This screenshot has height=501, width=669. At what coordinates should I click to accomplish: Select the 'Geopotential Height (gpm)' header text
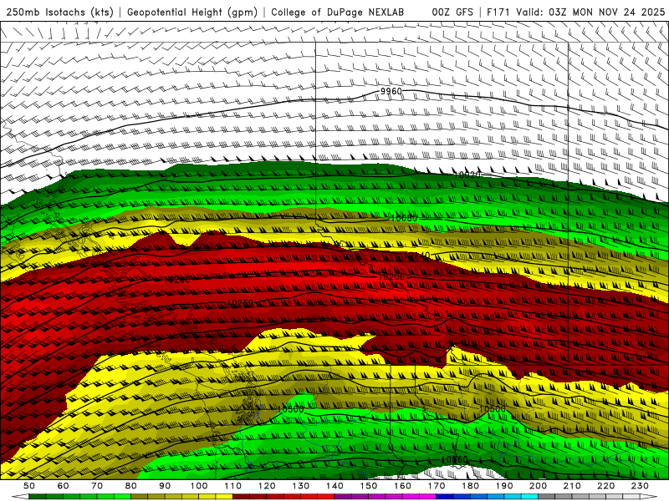click(192, 12)
